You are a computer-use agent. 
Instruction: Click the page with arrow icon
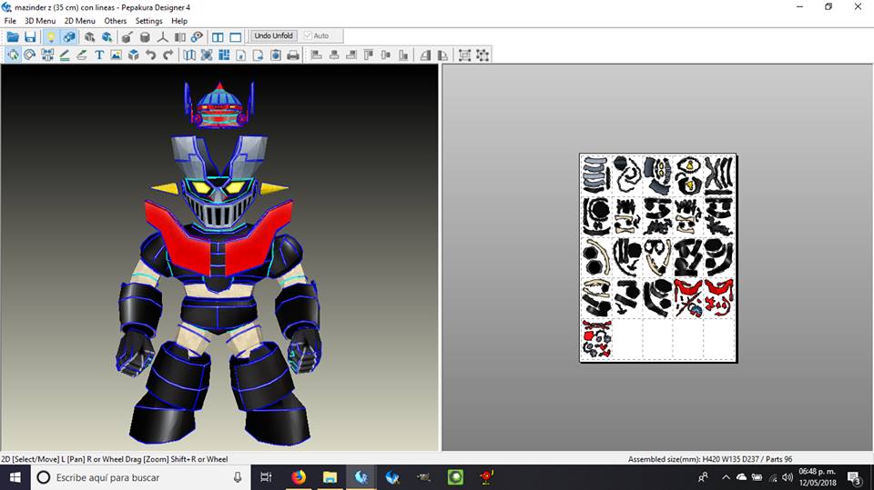[x=258, y=55]
